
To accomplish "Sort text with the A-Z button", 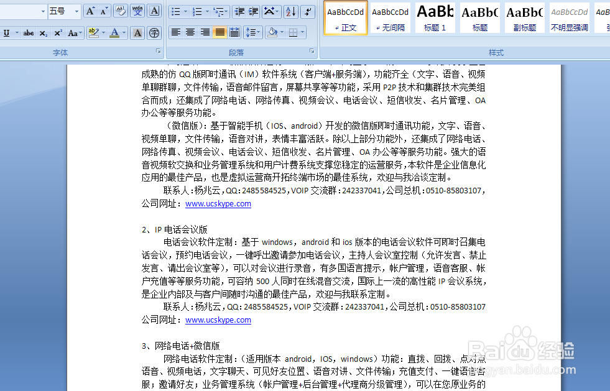I will coord(290,11).
